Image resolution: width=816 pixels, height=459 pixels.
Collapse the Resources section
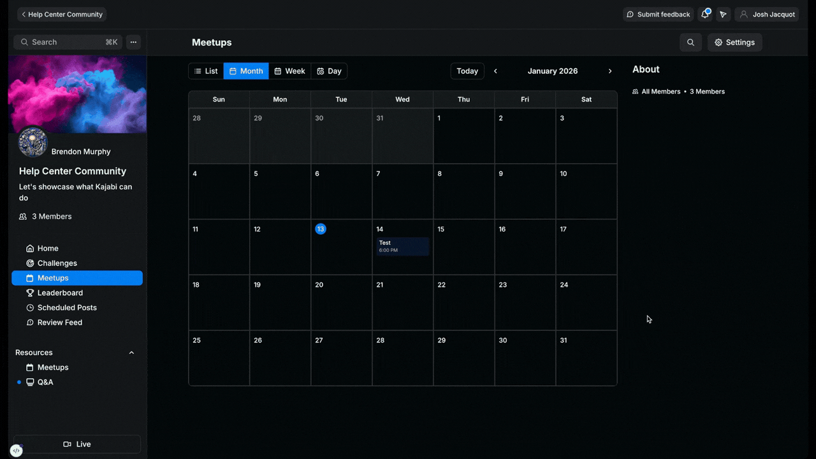click(131, 352)
